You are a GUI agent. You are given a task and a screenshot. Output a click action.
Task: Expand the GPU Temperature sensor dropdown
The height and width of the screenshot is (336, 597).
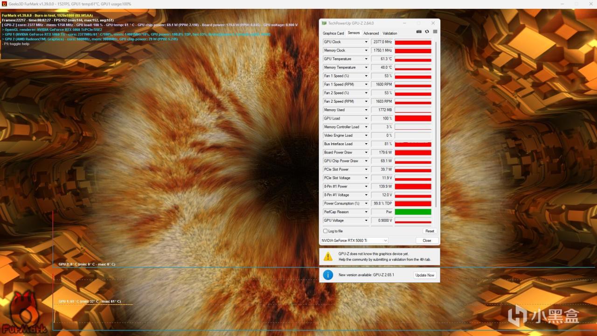click(366, 59)
